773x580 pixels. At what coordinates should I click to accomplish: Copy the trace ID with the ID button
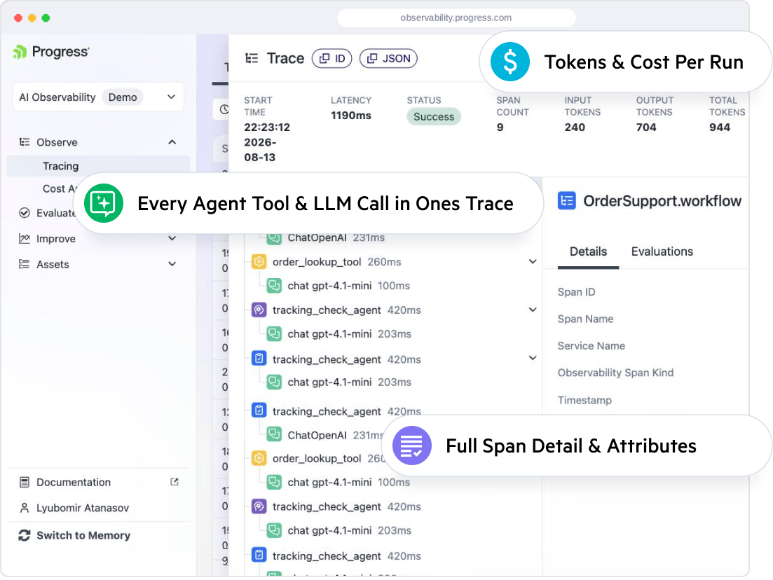tap(332, 58)
